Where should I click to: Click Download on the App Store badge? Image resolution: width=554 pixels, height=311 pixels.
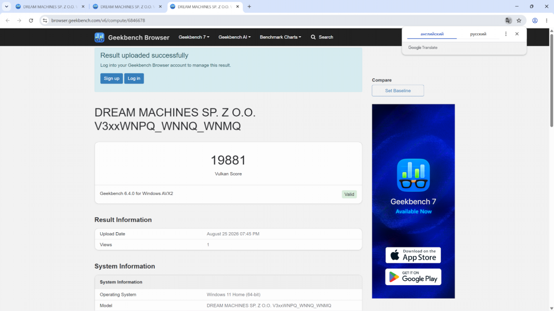[x=413, y=255]
